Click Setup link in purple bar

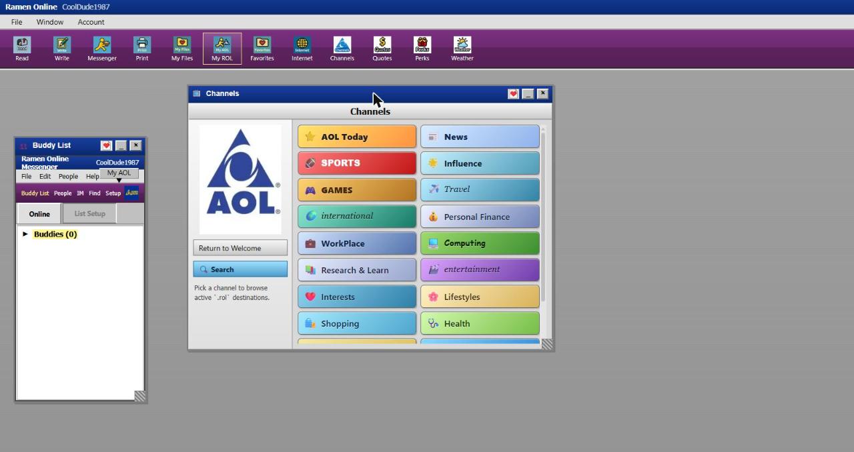(113, 193)
